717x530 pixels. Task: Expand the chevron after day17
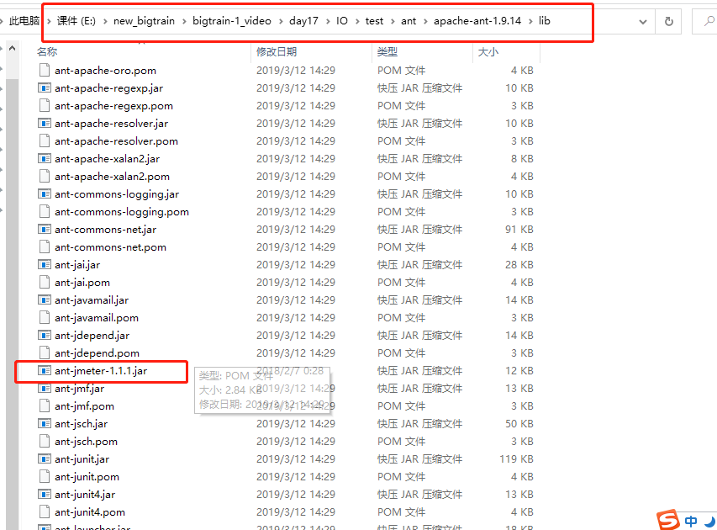(x=328, y=21)
